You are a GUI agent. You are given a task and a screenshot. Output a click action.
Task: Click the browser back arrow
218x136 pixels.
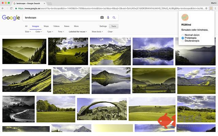[3, 8]
